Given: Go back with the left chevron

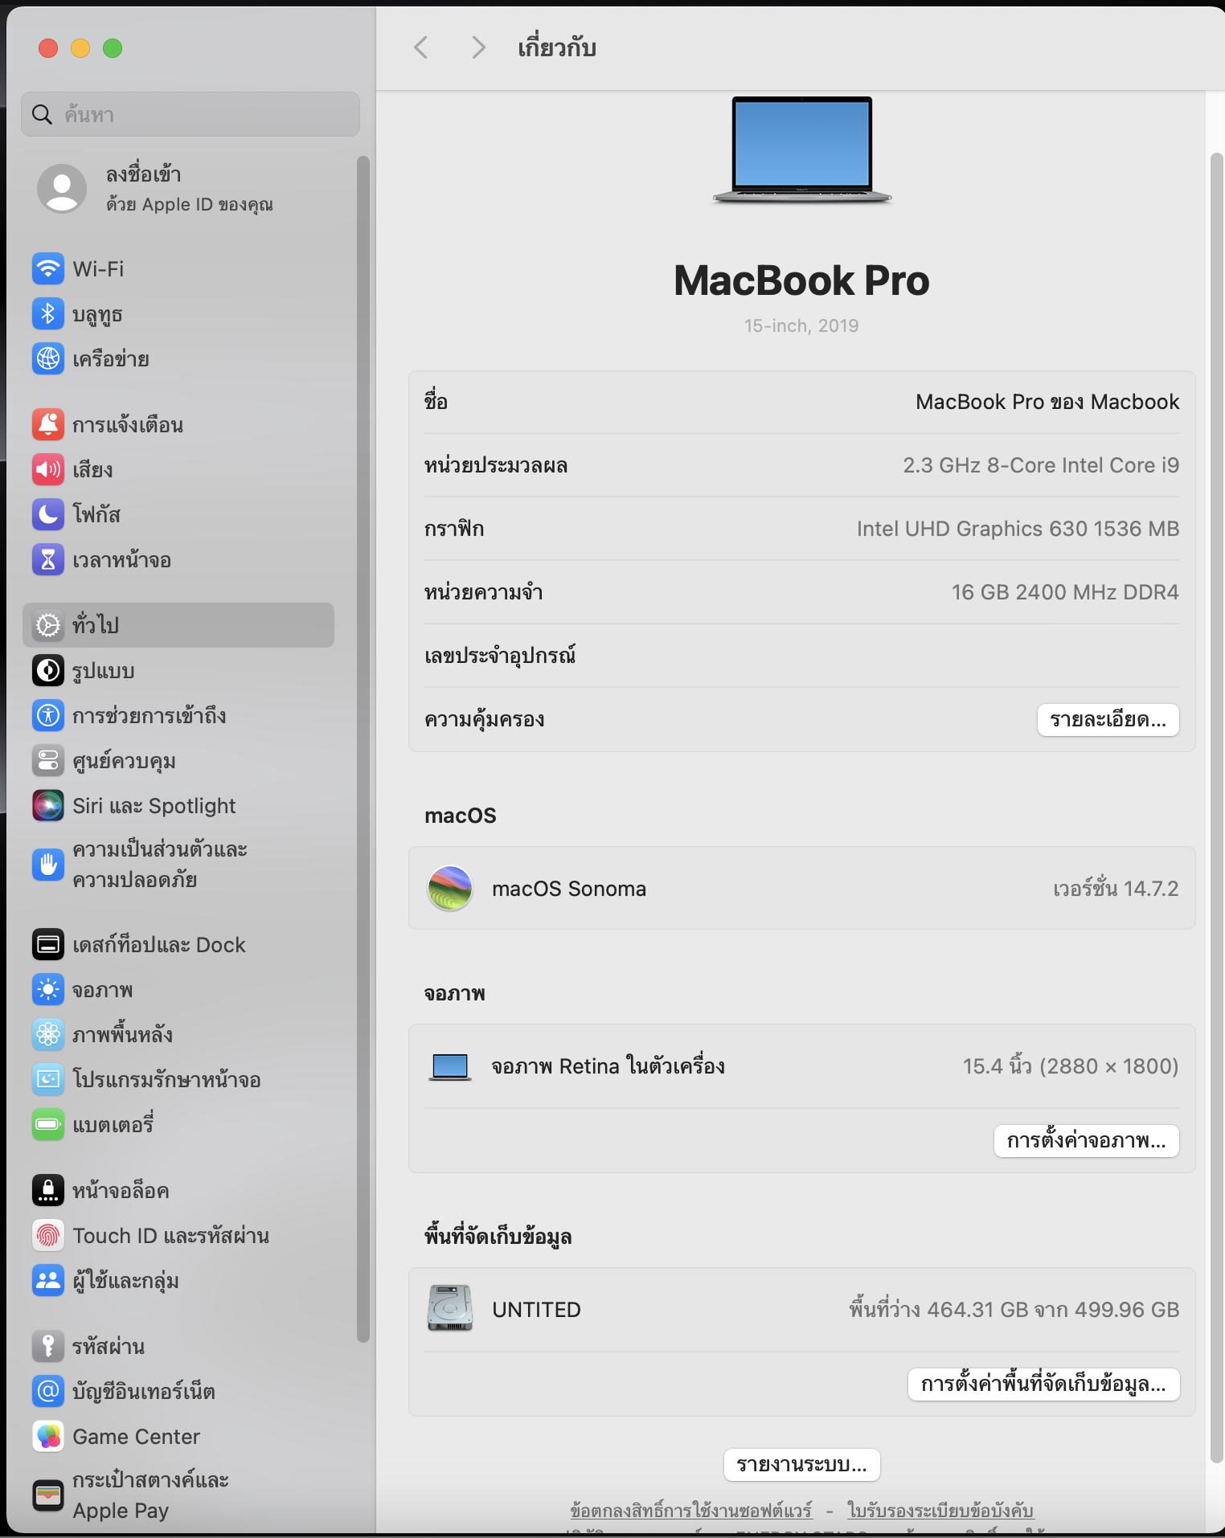Looking at the screenshot, I should [421, 47].
